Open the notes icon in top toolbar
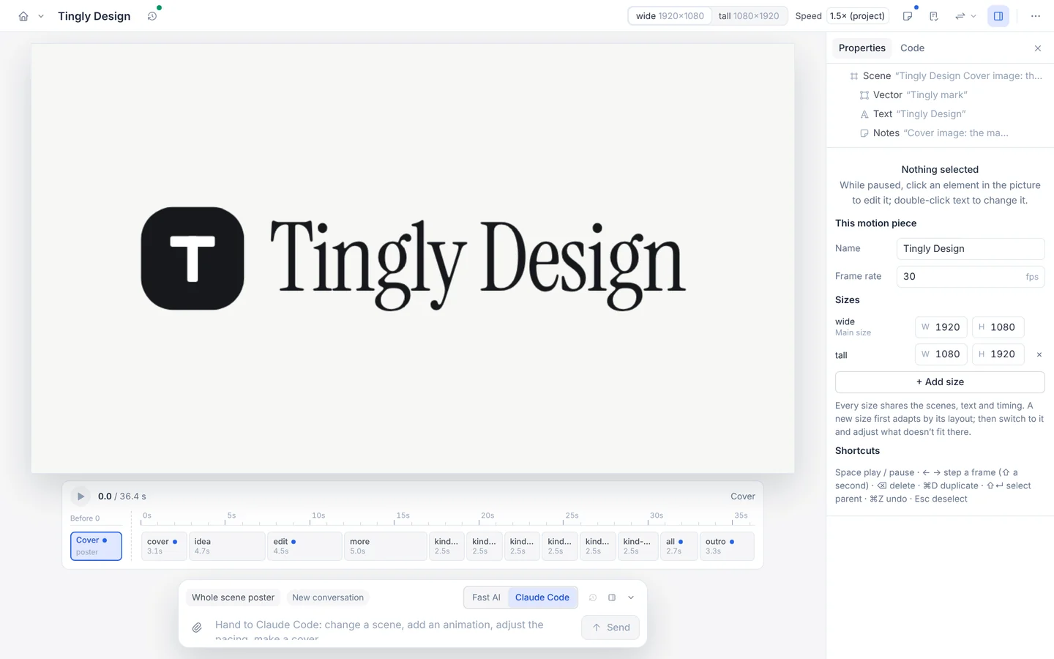Screen dimensions: 1054x659 pos(908,16)
